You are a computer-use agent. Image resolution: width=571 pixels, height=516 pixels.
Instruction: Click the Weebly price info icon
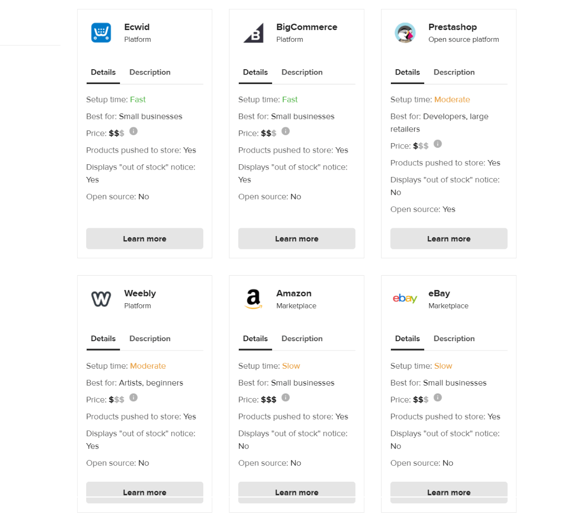134,398
